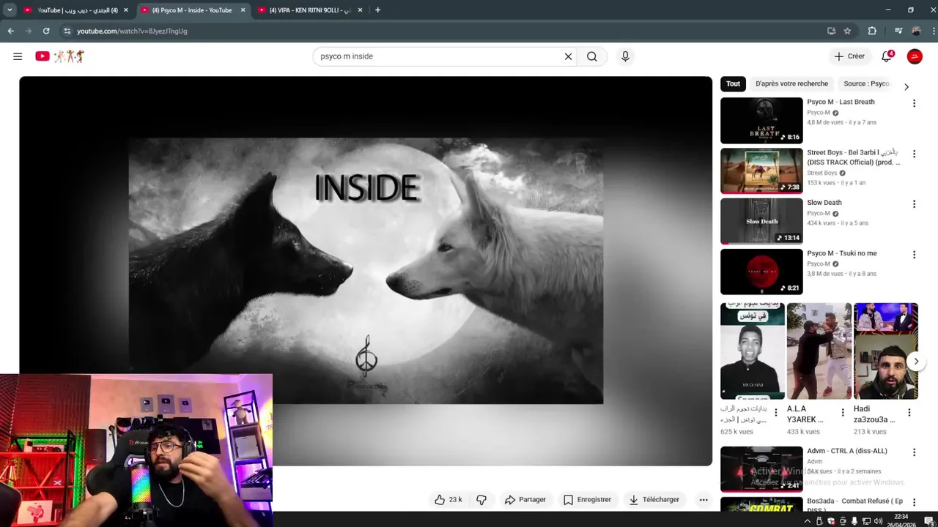Close the Psyco M - Inside tab

tap(243, 10)
